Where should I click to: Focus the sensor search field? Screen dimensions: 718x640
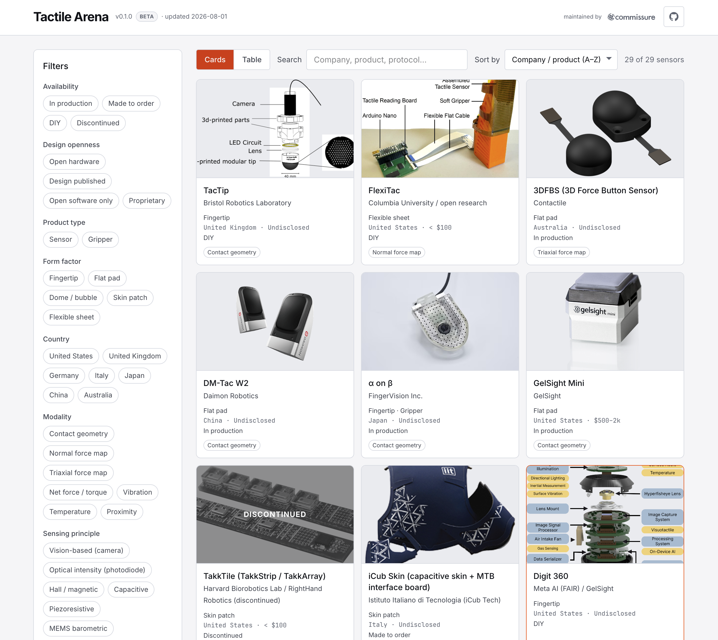click(x=387, y=60)
